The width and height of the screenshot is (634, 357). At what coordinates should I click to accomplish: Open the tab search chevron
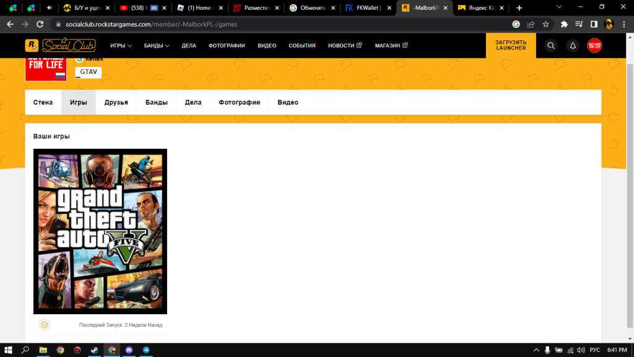(x=559, y=7)
